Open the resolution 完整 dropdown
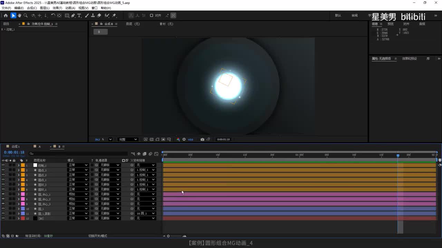Image resolution: width=442 pixels, height=248 pixels. coord(127,139)
